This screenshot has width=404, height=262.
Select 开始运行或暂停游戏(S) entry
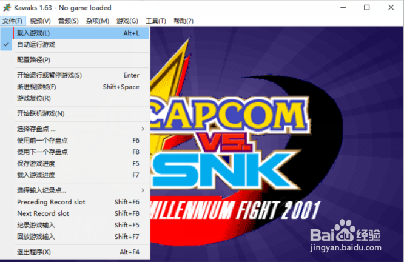75,75
